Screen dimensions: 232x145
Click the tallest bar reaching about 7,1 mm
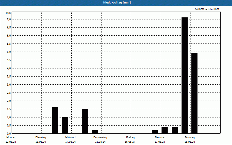[x=184, y=75]
